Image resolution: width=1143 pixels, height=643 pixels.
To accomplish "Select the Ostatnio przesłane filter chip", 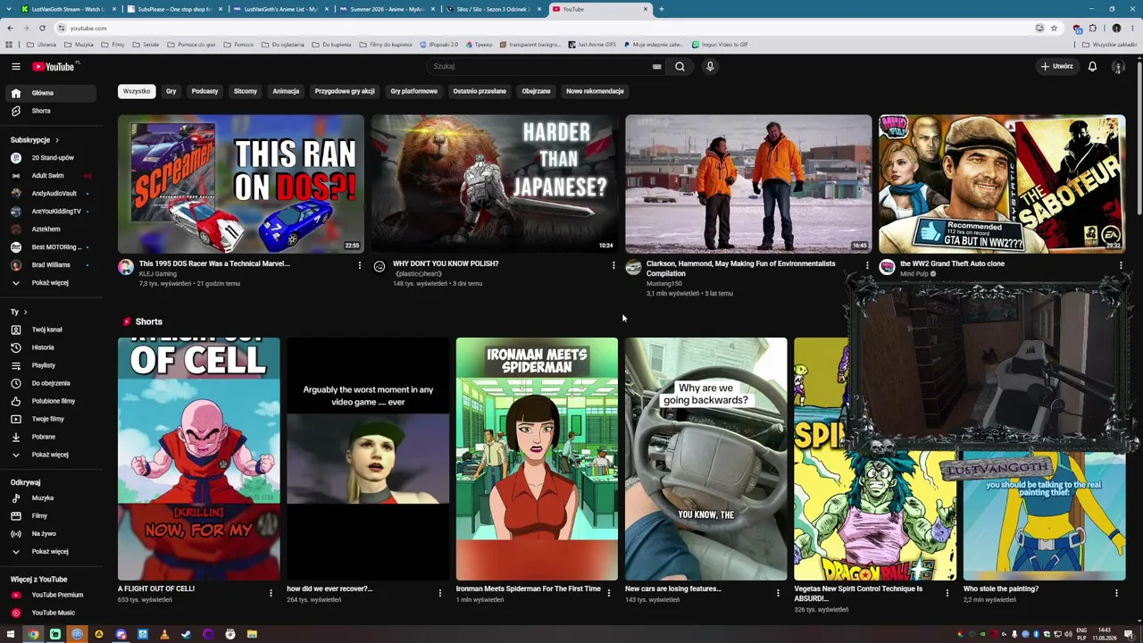I will (480, 91).
